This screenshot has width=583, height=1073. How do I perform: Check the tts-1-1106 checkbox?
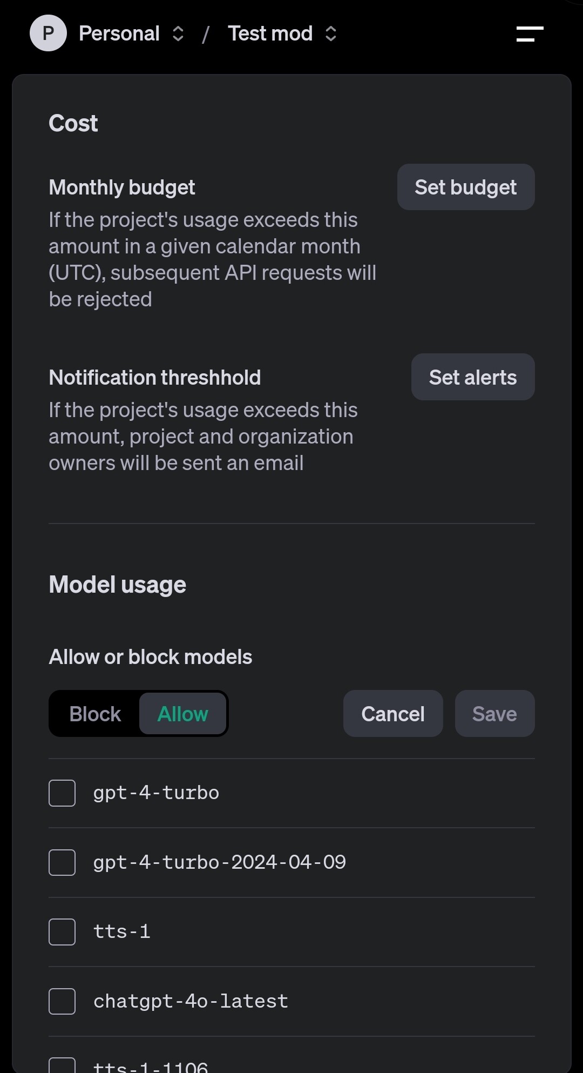62,1067
